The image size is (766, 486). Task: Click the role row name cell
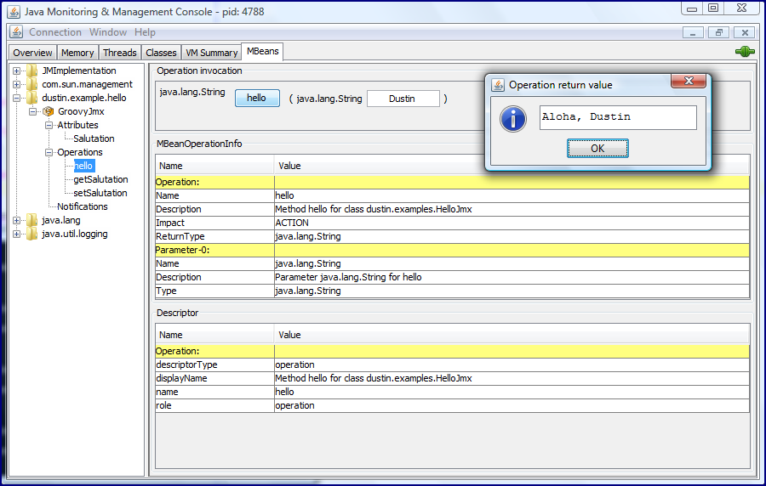(215, 405)
